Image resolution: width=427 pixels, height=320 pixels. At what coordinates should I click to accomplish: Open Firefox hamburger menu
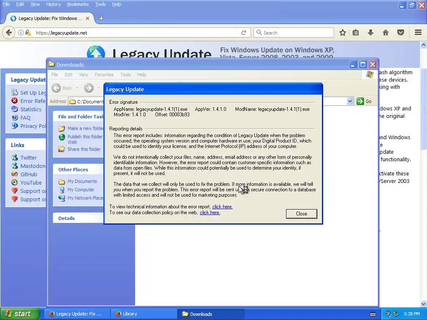pos(418,32)
